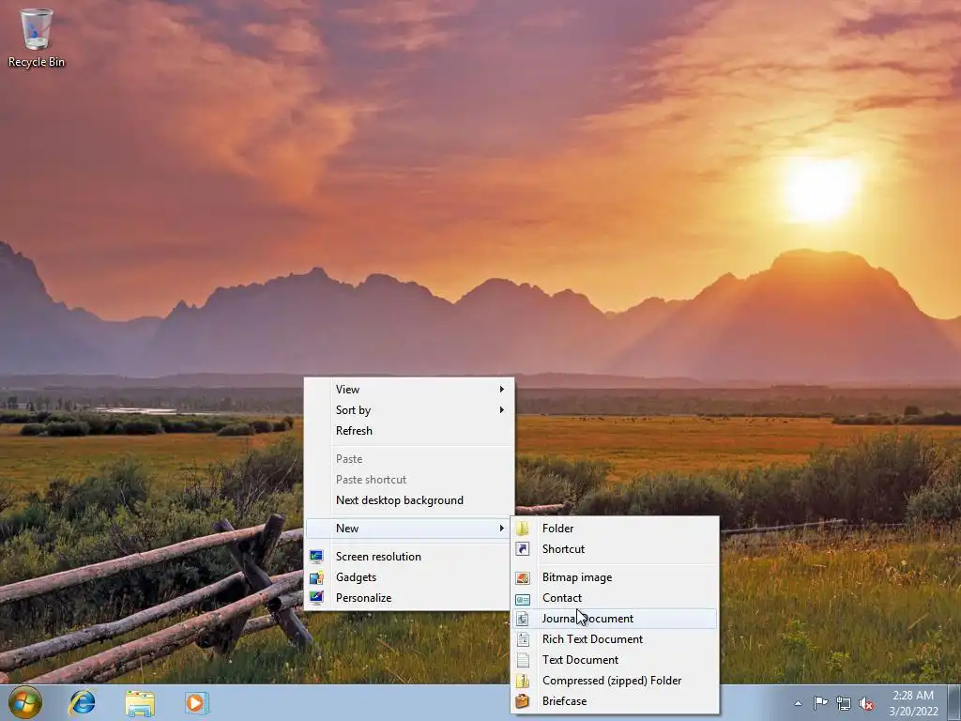Image resolution: width=961 pixels, height=721 pixels.
Task: Click the arrow beside Sort by
Action: click(x=501, y=410)
